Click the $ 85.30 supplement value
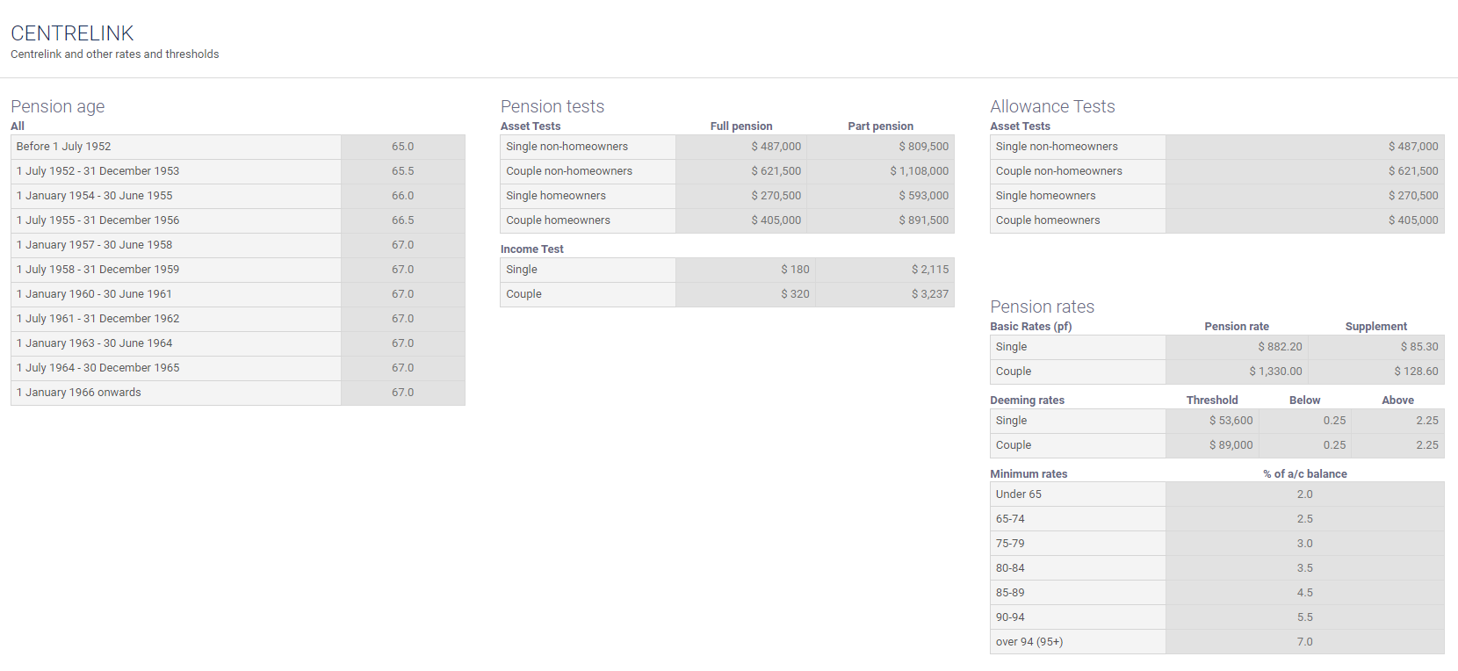Viewport: 1458px width, 671px height. coord(1376,347)
